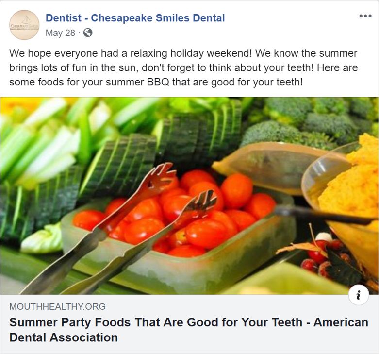
Task: Click the May 28 post timestamp
Action: click(x=60, y=33)
